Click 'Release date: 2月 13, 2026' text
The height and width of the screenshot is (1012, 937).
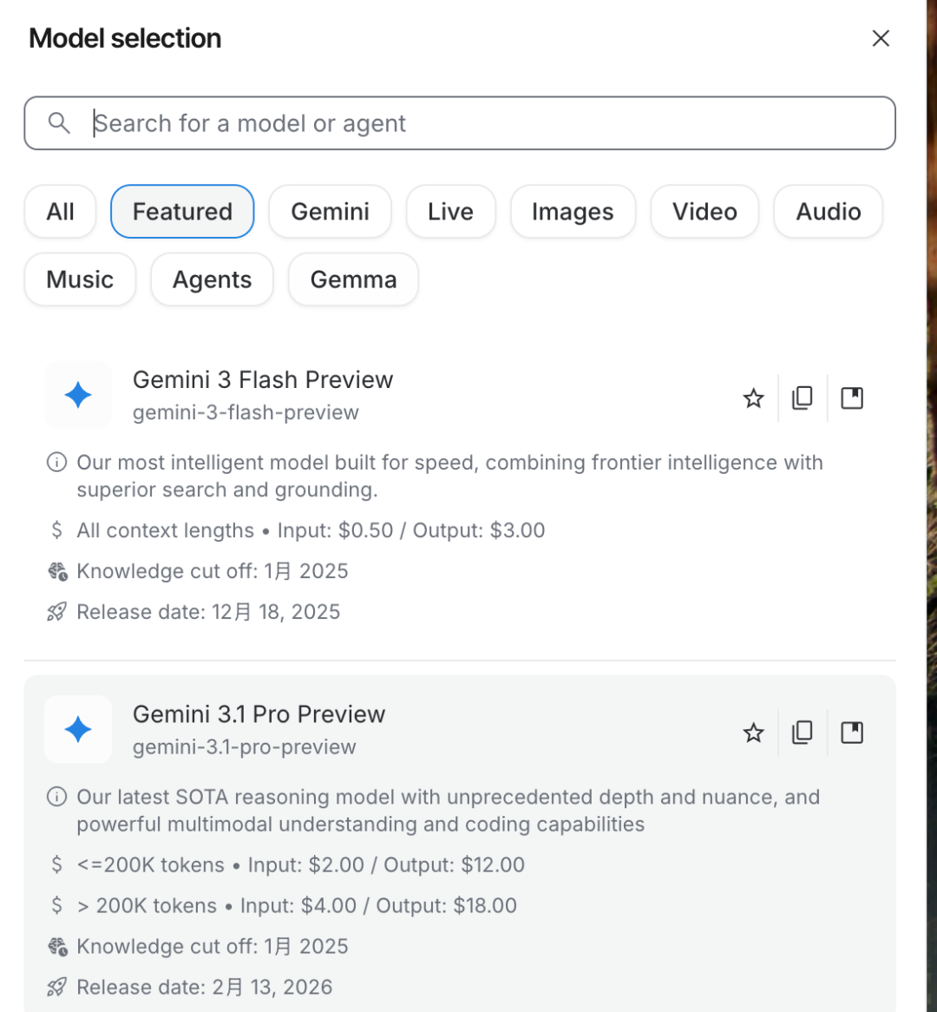[x=205, y=987]
